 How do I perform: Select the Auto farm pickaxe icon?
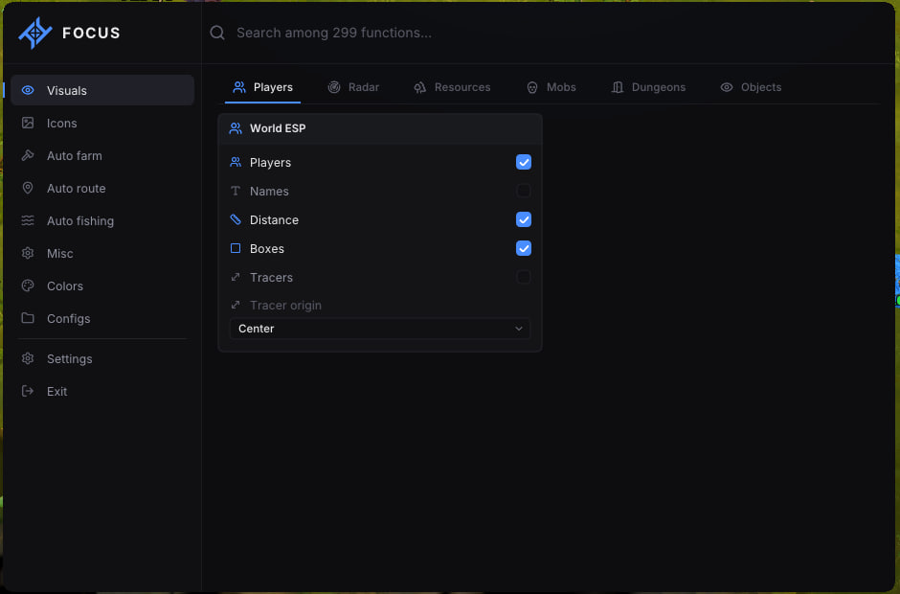point(28,155)
